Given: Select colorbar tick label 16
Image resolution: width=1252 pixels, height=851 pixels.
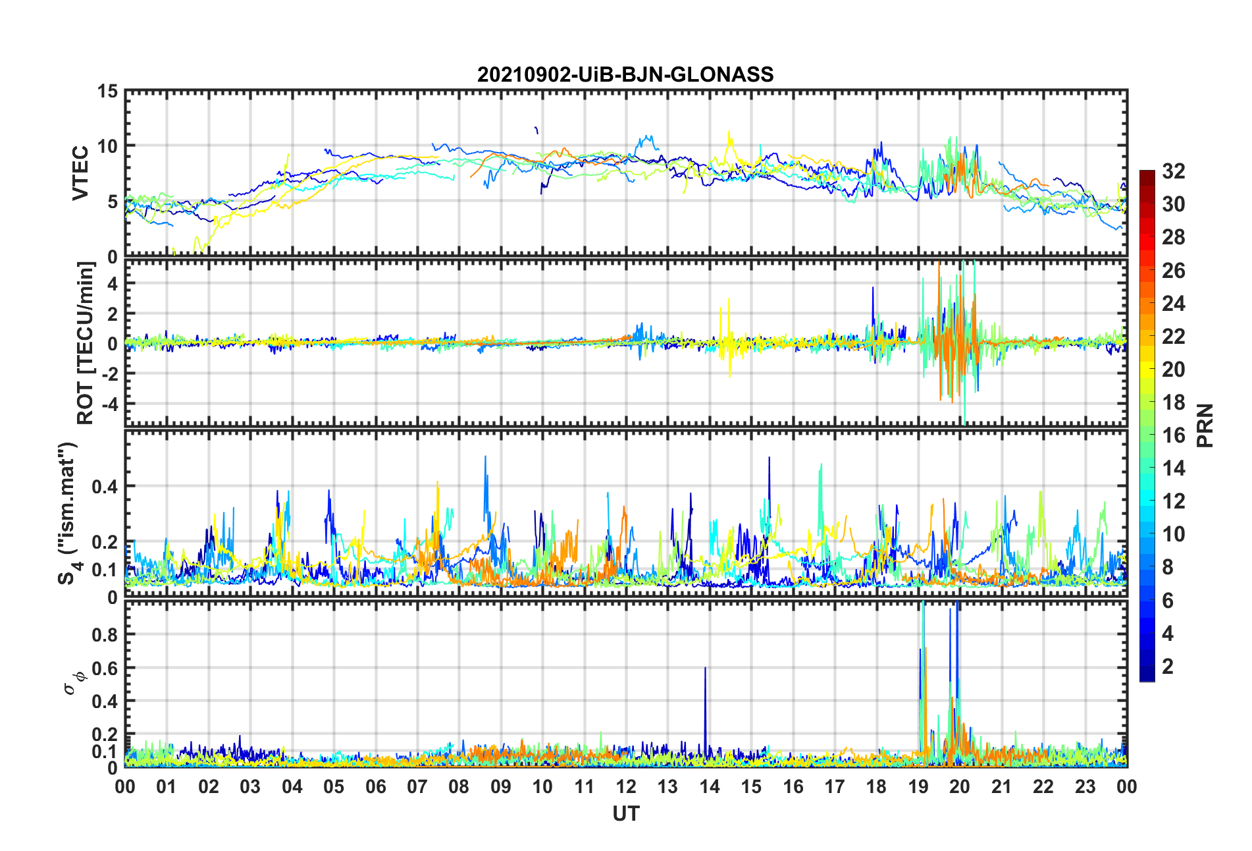Looking at the screenshot, I should pyautogui.click(x=1174, y=435).
